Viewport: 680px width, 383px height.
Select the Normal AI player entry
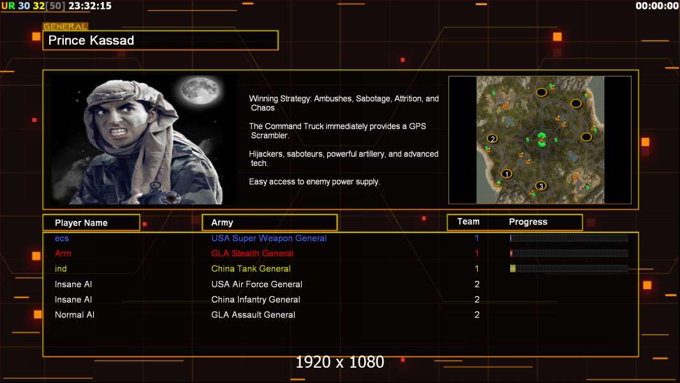pos(75,315)
